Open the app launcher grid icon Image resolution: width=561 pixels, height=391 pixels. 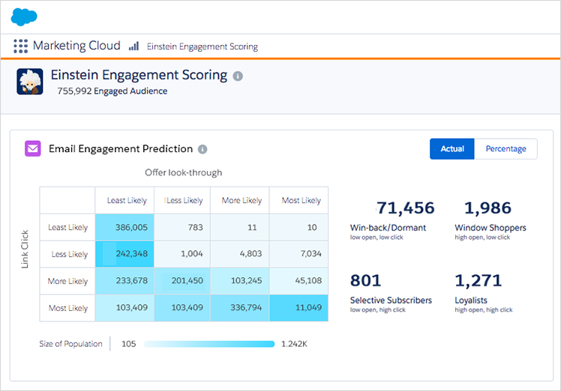(20, 46)
